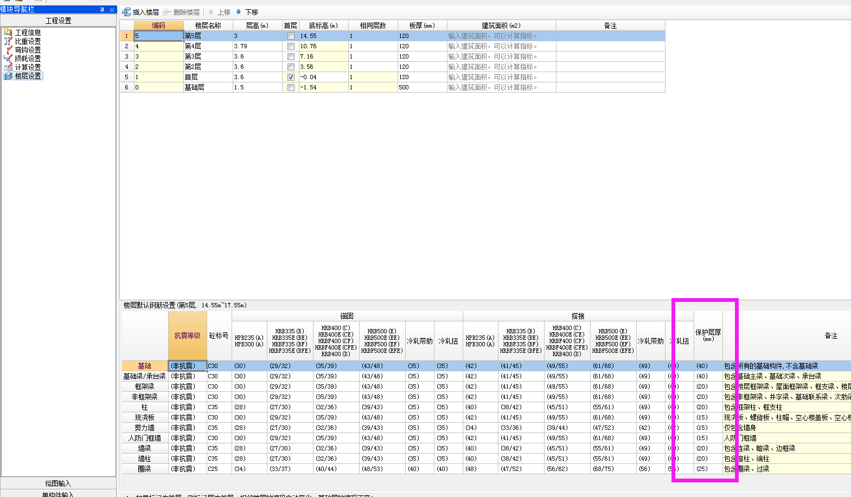Screen dimensions: 851x497
Task: Select the 基础梁/承台梁 row label
Action: [145, 376]
